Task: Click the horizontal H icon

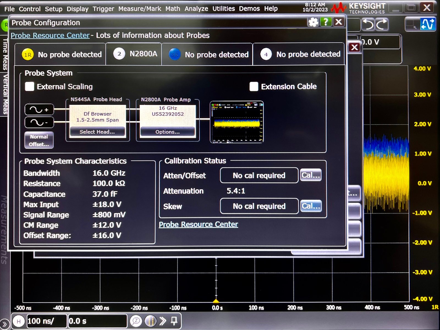Action: pos(19,321)
